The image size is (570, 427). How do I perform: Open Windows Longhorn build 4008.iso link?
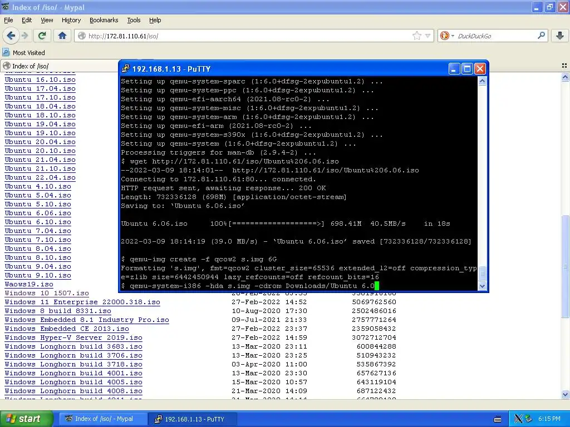tap(73, 391)
